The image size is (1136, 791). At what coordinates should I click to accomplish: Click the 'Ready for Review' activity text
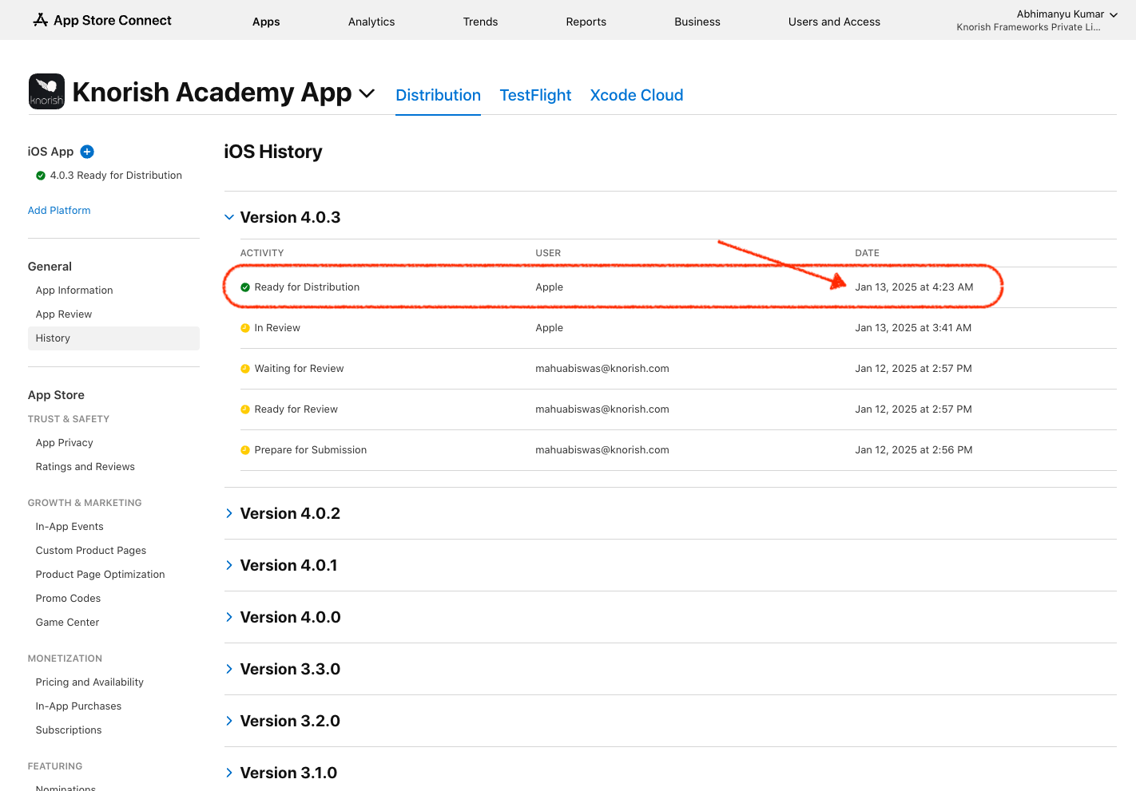point(296,409)
